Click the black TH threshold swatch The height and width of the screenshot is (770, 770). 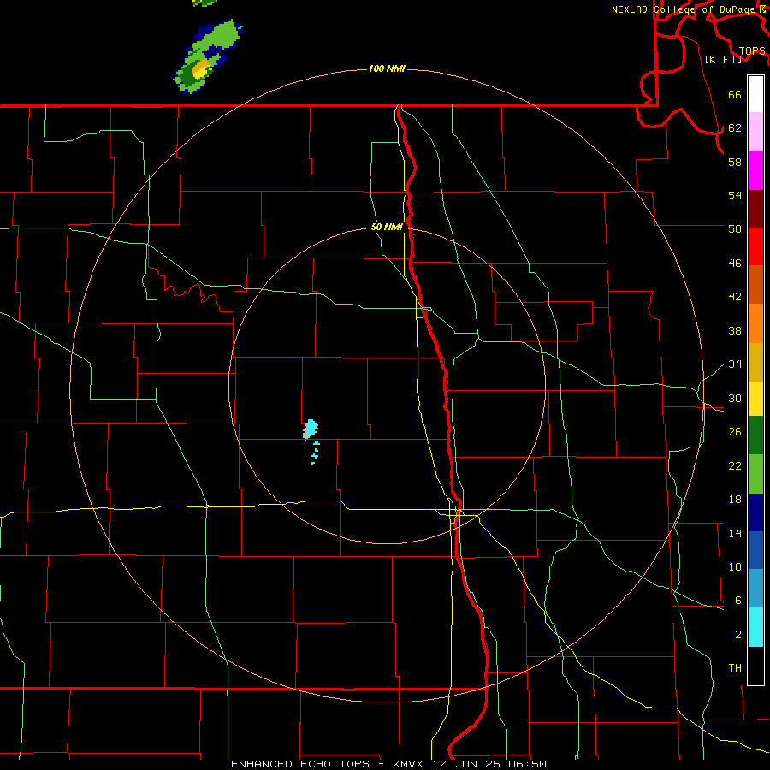(x=755, y=666)
